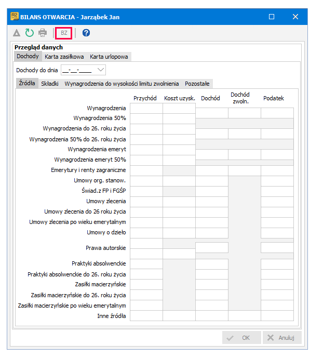This screenshot has width=323, height=358.
Task: Maximize the Bilans Otwarcia window
Action: [x=272, y=17]
